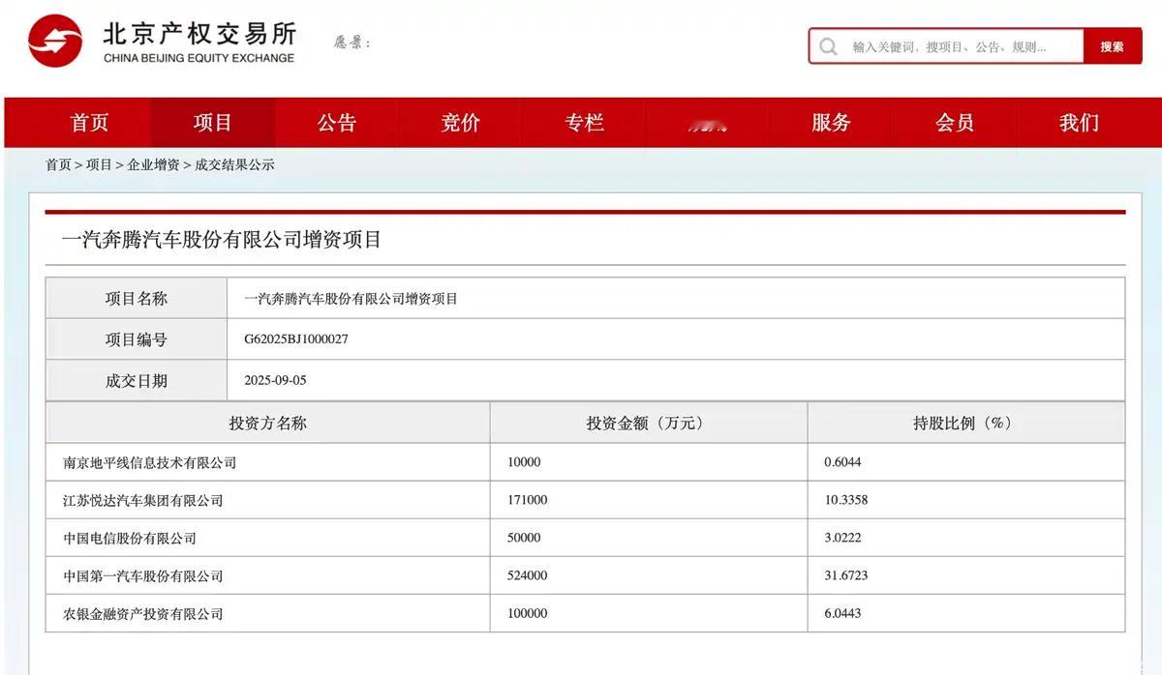Click the project name value in table
The height and width of the screenshot is (675, 1162).
351,299
